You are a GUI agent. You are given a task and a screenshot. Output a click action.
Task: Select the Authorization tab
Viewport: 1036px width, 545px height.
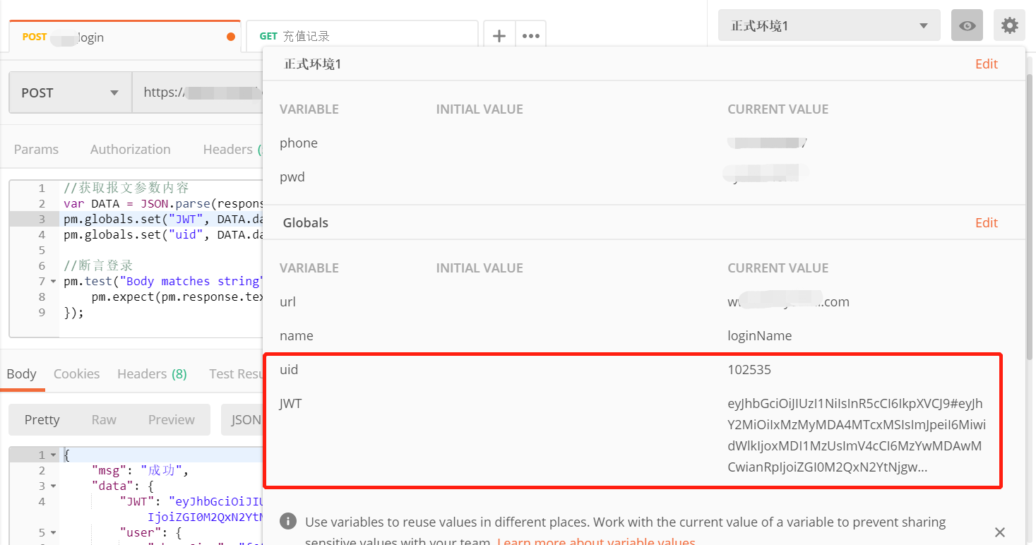click(x=131, y=149)
